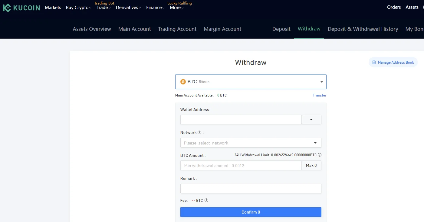Switch to Assets Overview tab
The height and width of the screenshot is (222, 424).
pos(92,29)
